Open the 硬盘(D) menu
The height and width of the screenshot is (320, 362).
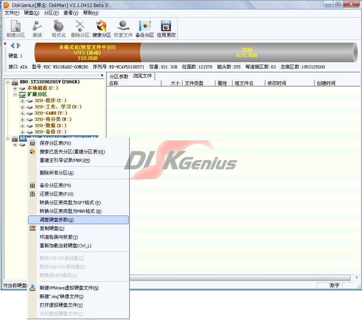point(32,13)
